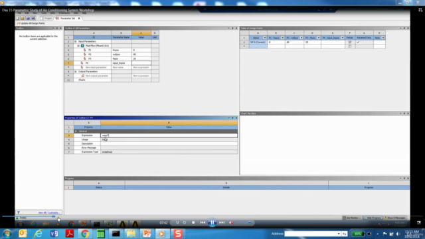Viewport: 425px width, 239px height.
Task: Open the Tools menu
Action: pyautogui.click(x=44, y=13)
